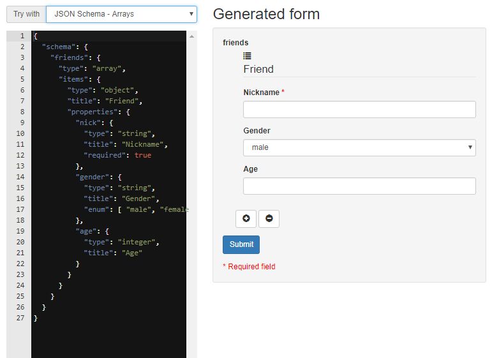Add a new friend with plus icon
Screen dimensions: 492x358
(x=246, y=218)
